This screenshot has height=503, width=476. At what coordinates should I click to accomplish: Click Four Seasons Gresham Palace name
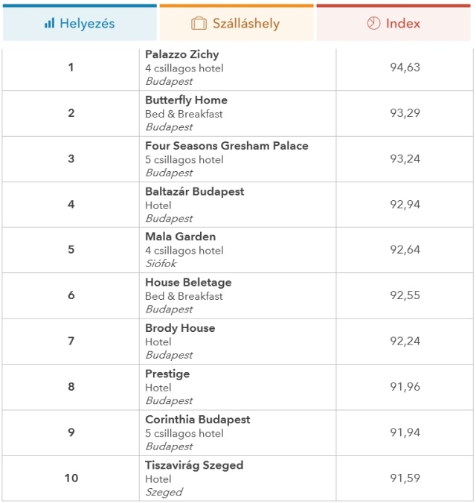(226, 146)
